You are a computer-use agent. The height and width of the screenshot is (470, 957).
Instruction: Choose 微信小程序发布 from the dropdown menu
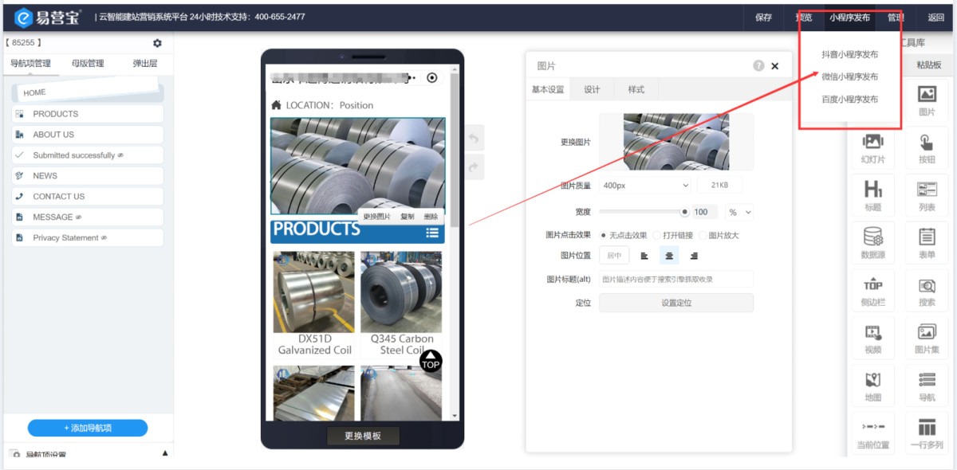point(849,76)
